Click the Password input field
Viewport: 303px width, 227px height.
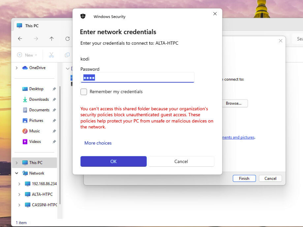click(137, 78)
